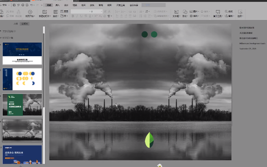
Task: Click the Text Box (文本框) icon
Action: [176, 12]
